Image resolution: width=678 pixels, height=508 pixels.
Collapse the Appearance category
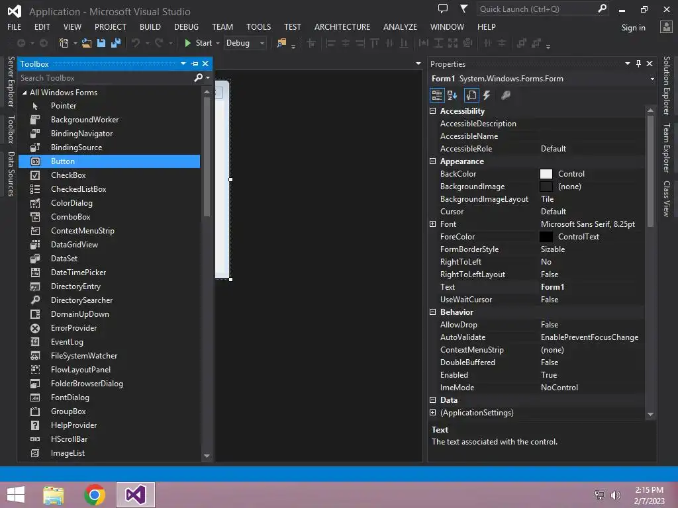coord(432,161)
